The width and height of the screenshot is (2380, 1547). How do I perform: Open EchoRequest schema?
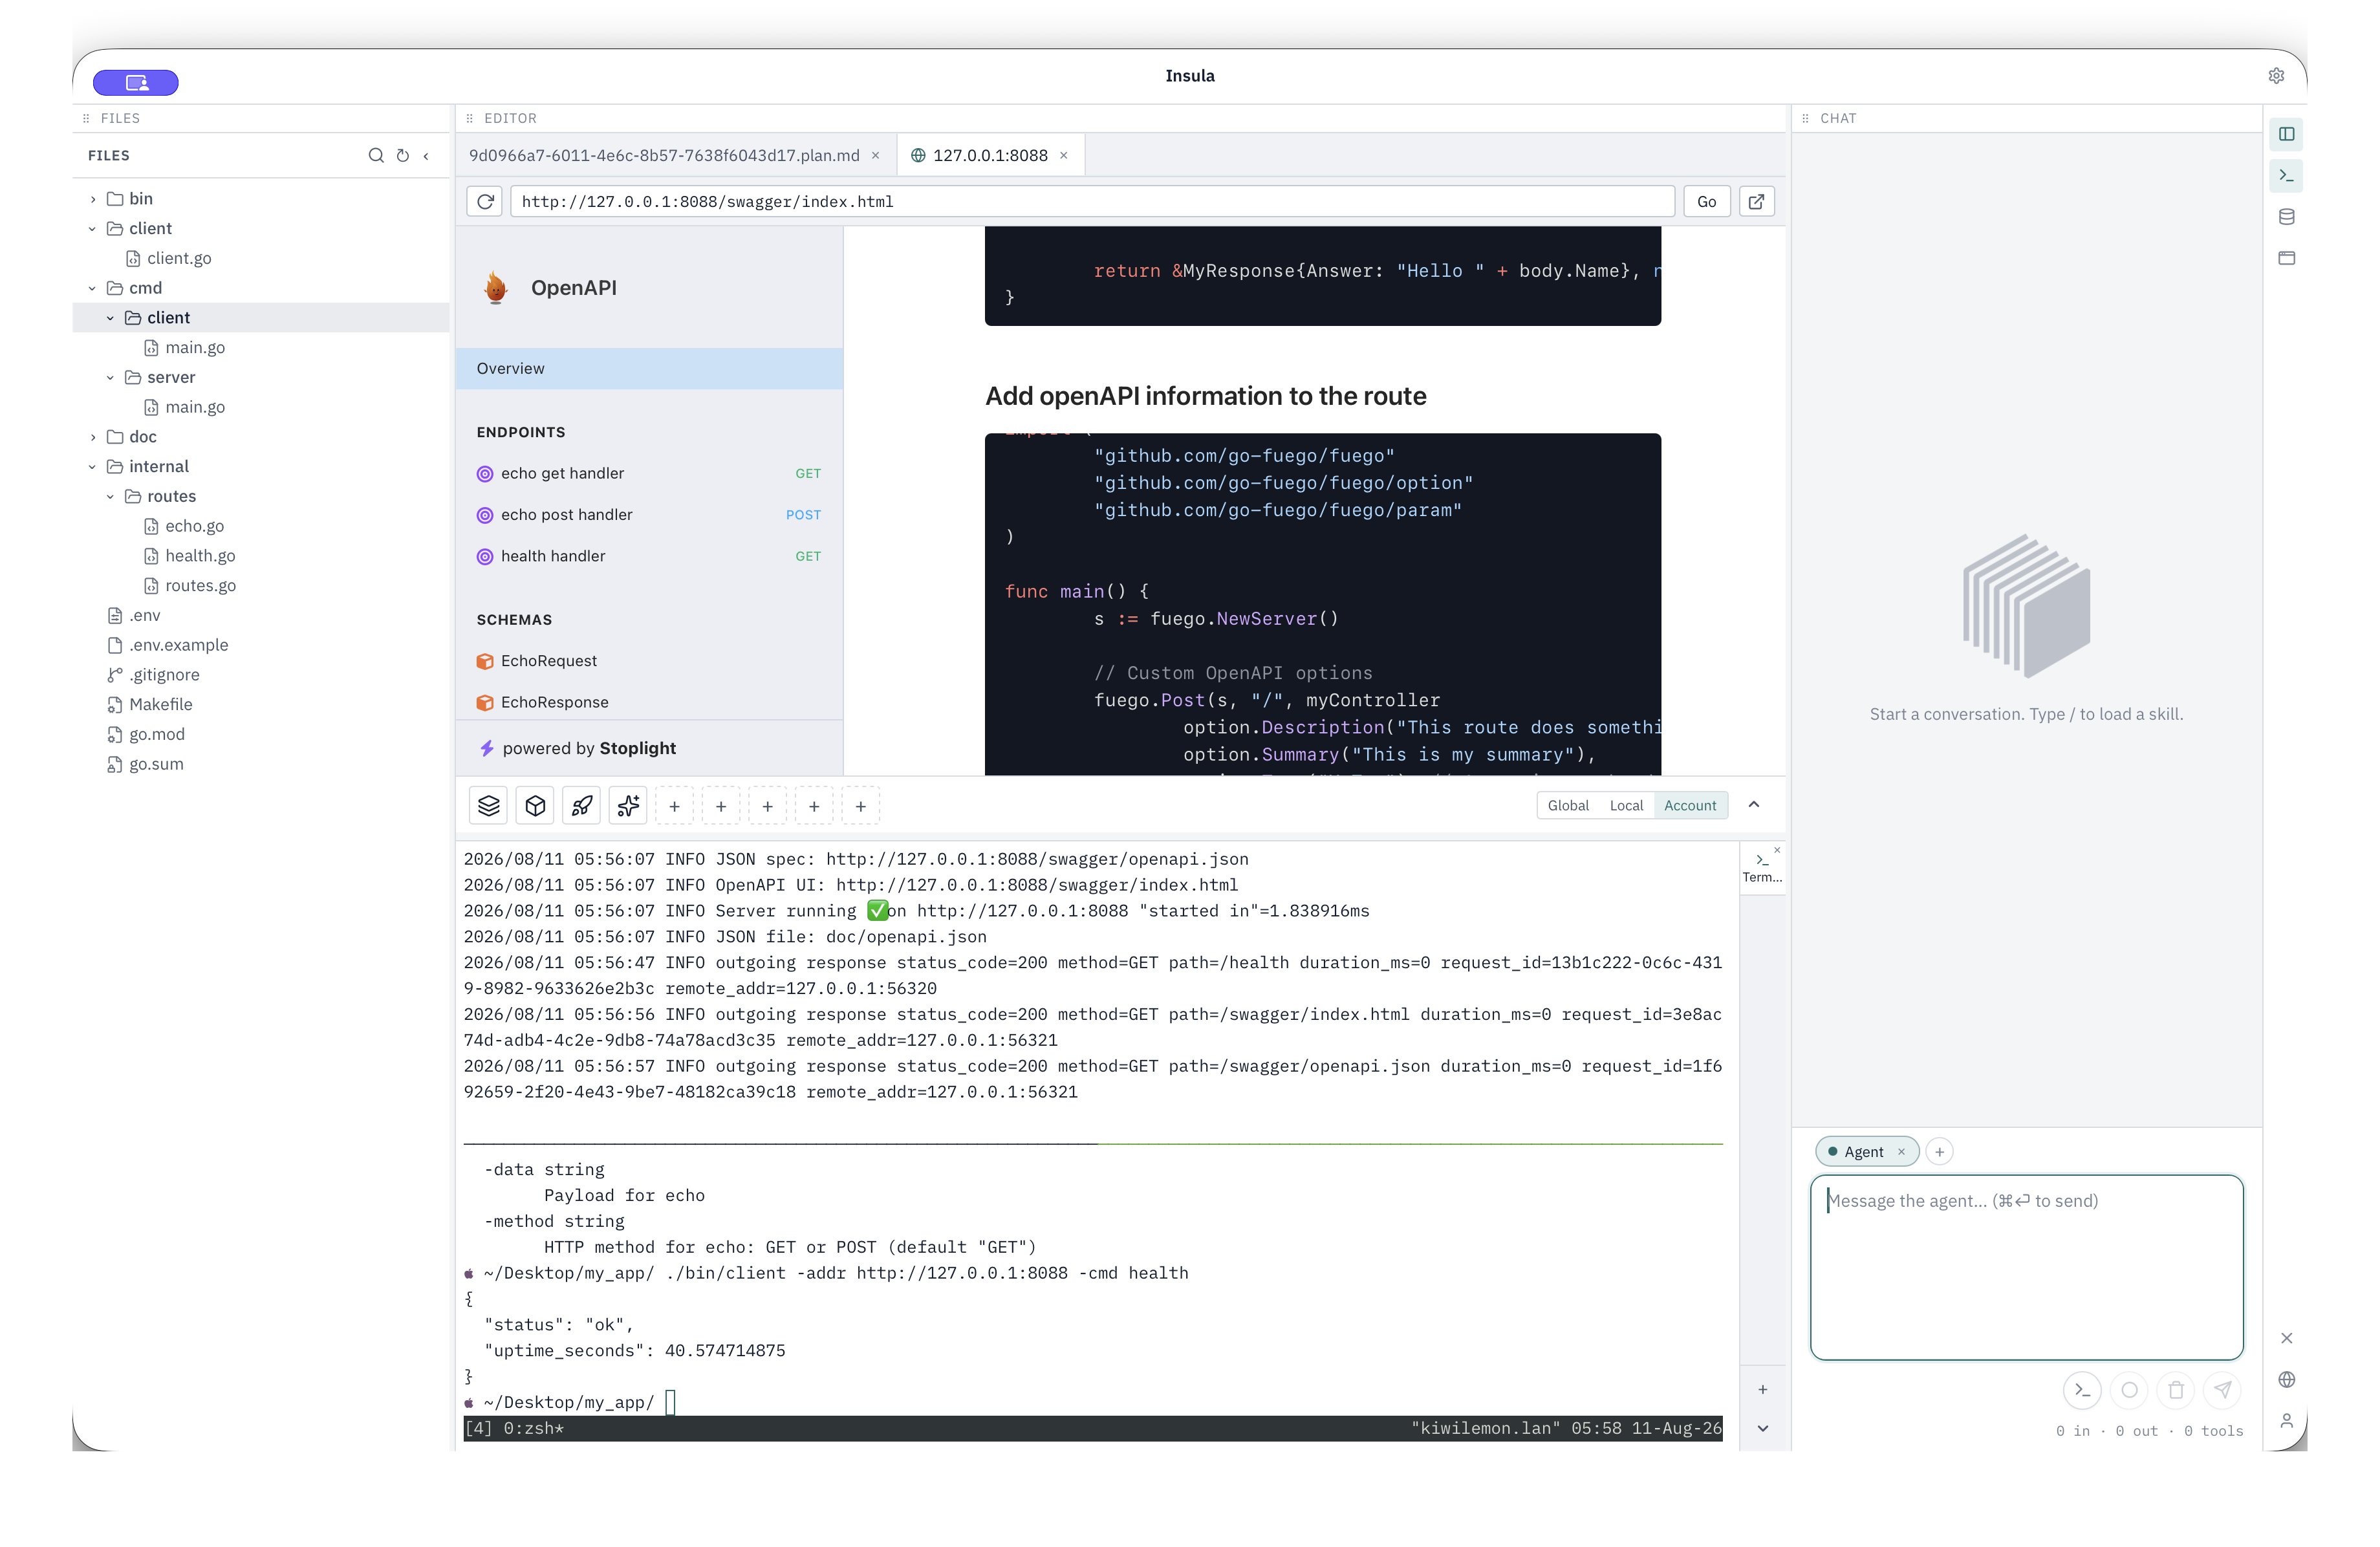point(649,661)
